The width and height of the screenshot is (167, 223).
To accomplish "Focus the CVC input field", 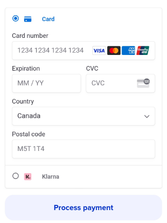I will [120, 83].
